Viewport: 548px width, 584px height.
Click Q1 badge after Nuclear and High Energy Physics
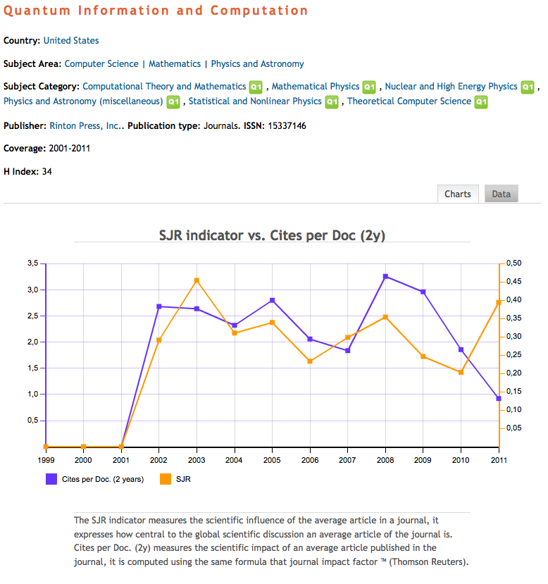528,87
